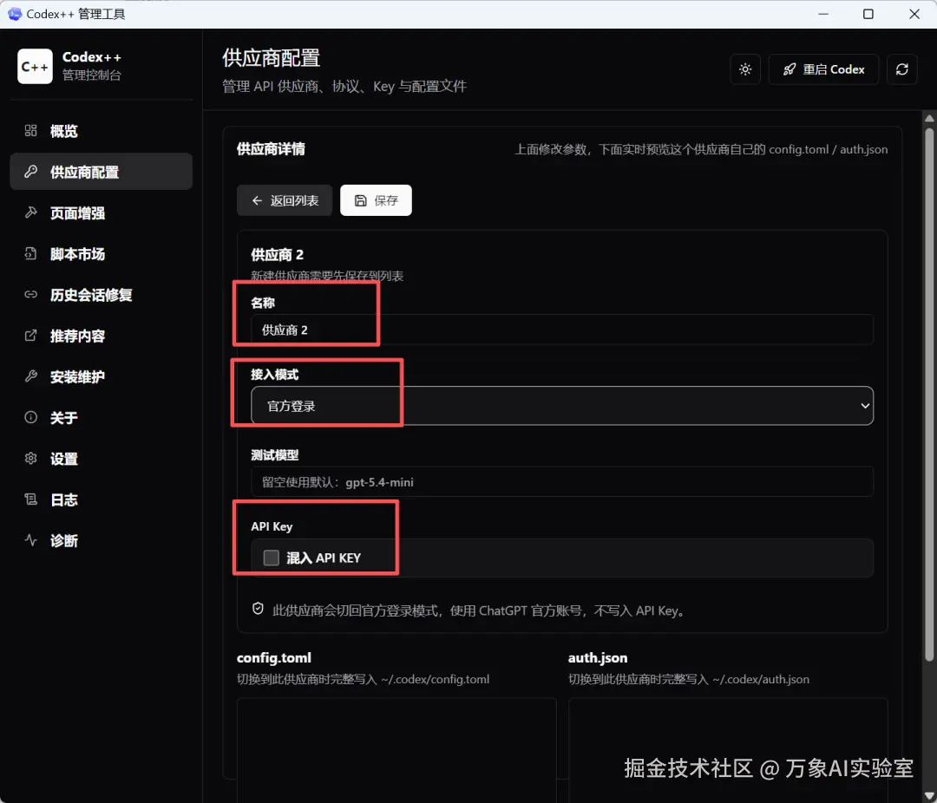Click the 上面修改参数 hint text

701,149
